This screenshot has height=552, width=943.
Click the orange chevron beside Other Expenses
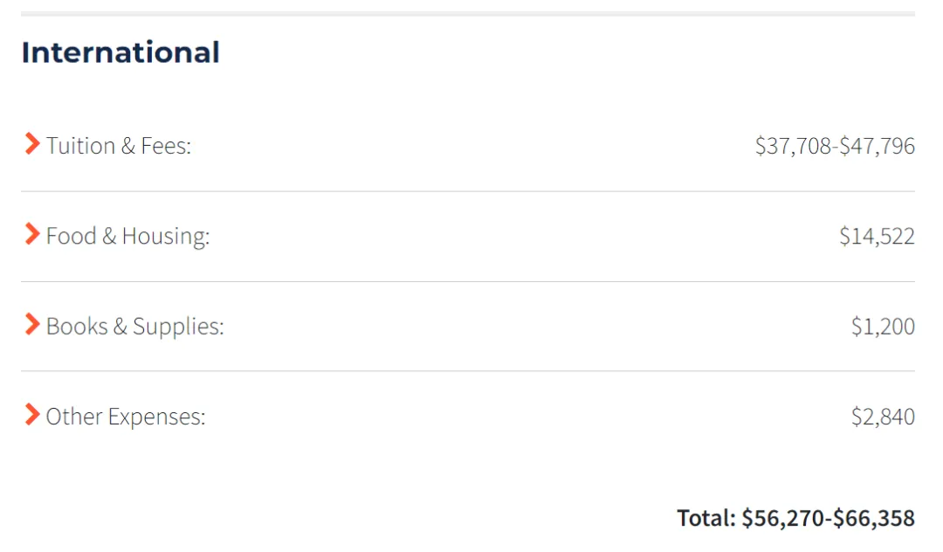(32, 414)
